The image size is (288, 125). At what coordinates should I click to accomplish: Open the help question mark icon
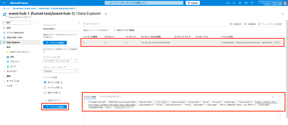[x=246, y=3]
